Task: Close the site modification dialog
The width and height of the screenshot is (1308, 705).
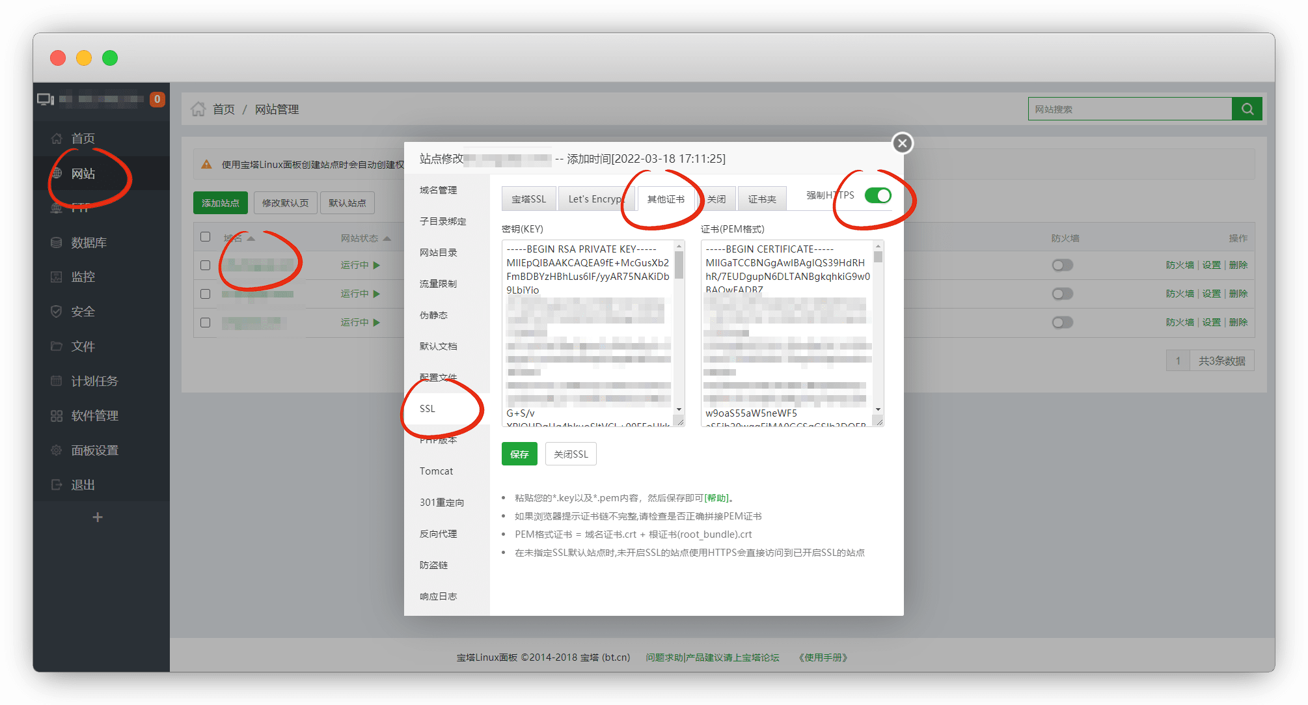Action: (x=902, y=143)
